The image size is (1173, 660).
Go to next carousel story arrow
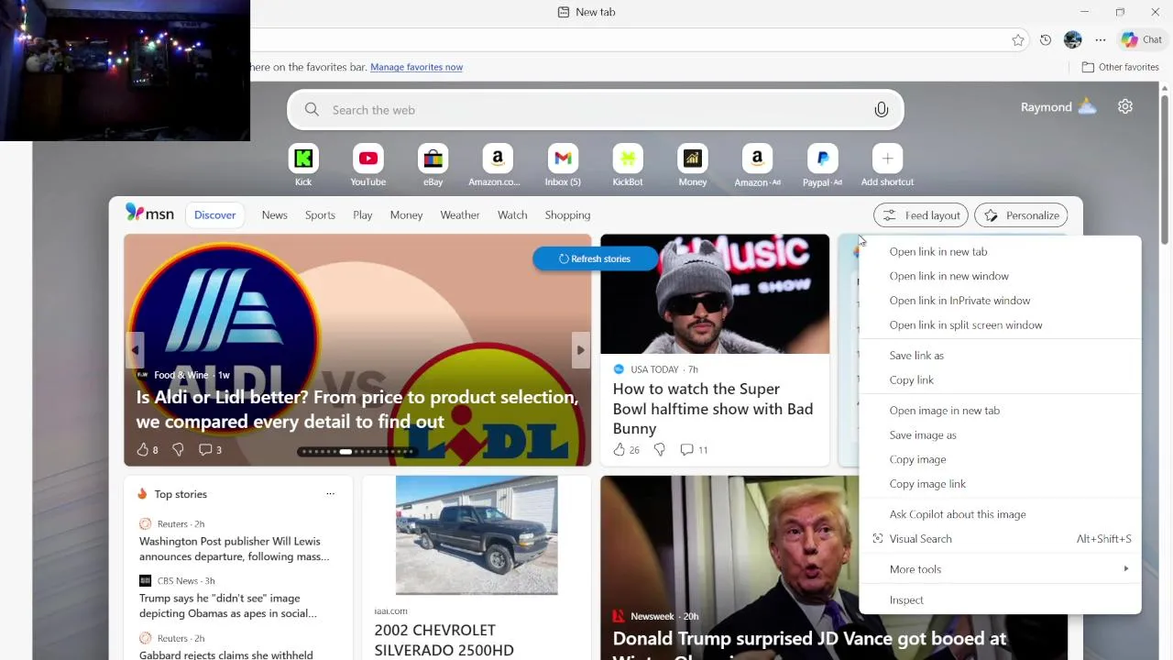[x=580, y=350]
